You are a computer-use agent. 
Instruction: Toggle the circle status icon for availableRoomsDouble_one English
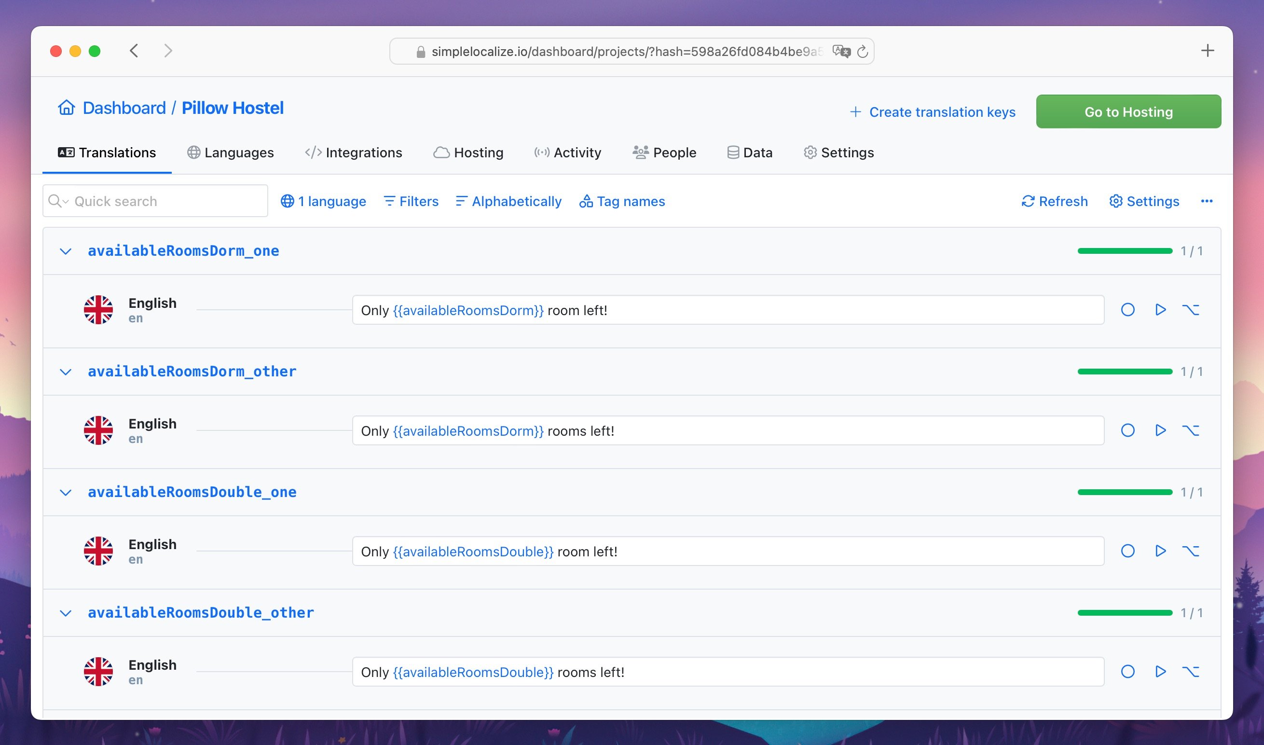click(x=1128, y=551)
